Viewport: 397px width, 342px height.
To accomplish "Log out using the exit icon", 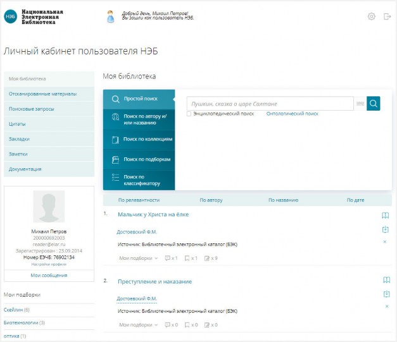I will [x=387, y=16].
